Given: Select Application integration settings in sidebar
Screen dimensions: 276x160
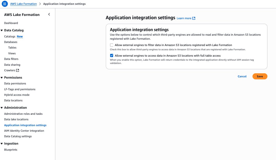Looking at the screenshot, I should point(25,125).
